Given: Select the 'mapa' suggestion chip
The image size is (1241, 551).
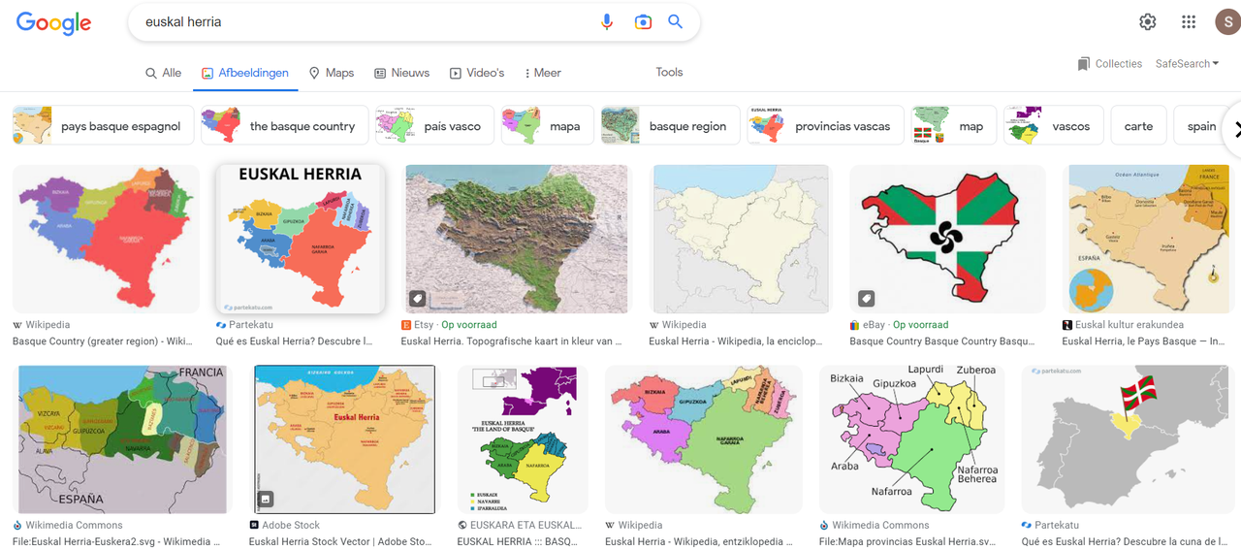Looking at the screenshot, I should 547,126.
